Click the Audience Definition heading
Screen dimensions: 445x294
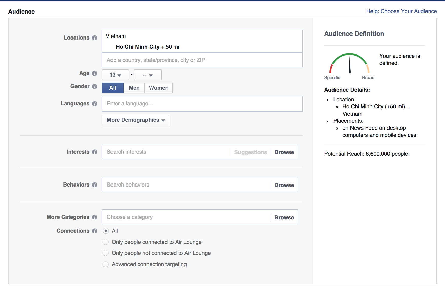click(x=354, y=34)
